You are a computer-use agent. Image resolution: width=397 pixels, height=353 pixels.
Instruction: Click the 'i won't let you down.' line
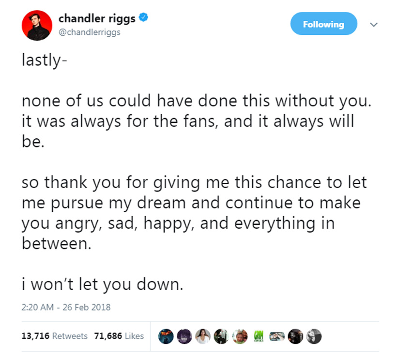(103, 284)
